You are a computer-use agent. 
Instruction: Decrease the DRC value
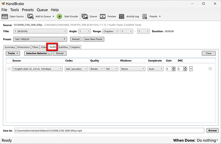tap(185, 70)
